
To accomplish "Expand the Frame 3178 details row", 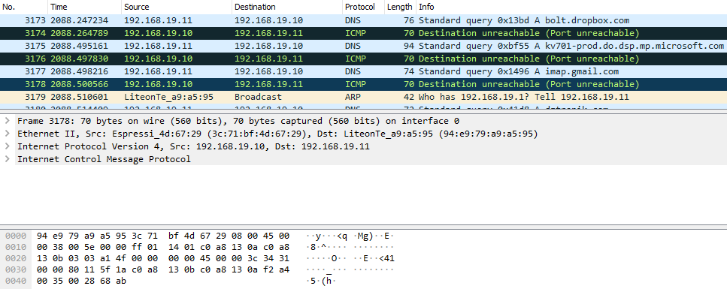I will (x=8, y=122).
